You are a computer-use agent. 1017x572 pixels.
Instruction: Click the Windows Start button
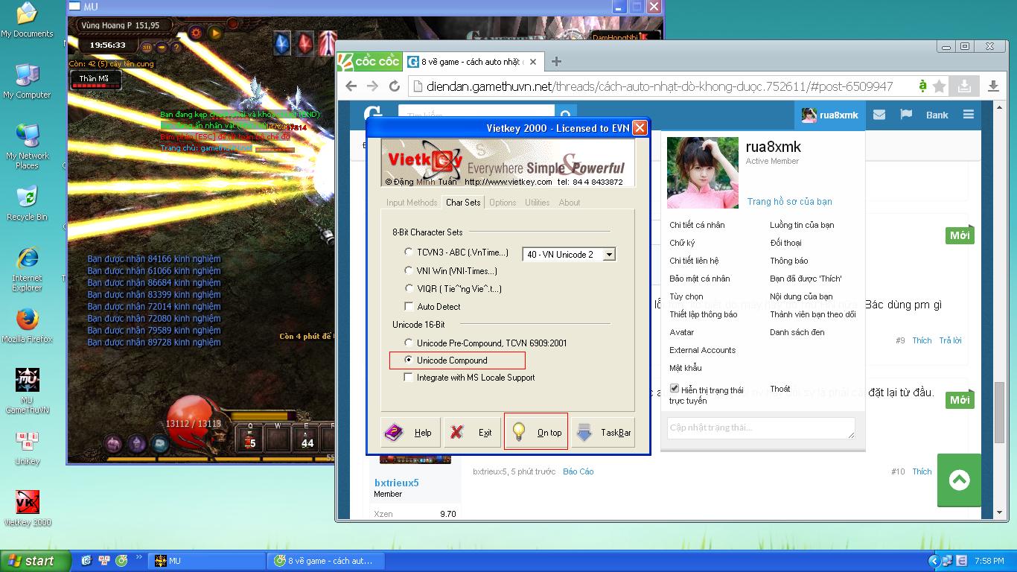pyautogui.click(x=35, y=561)
